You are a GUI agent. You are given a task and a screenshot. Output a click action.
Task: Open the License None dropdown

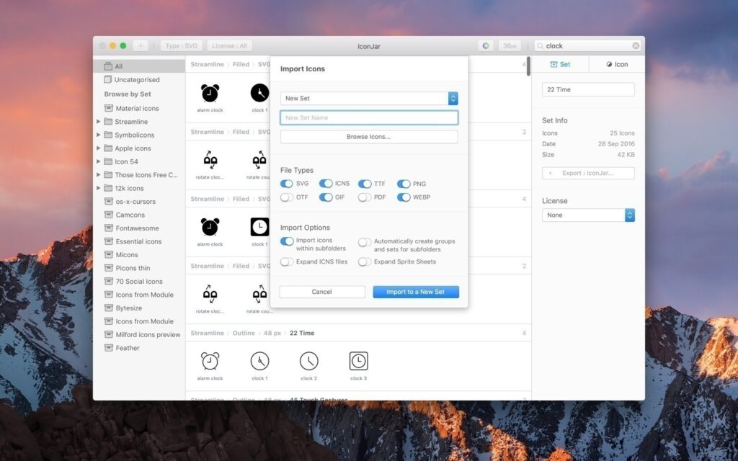click(x=588, y=215)
